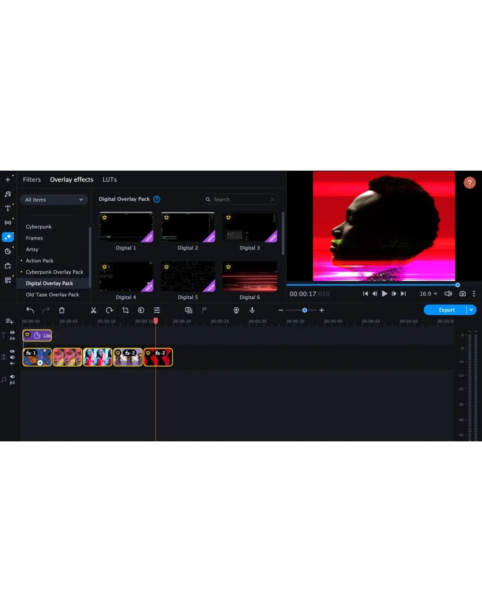Screen dimensions: 482x612
Task: Open the 16:9 aspect ratio dropdown
Action: click(428, 294)
